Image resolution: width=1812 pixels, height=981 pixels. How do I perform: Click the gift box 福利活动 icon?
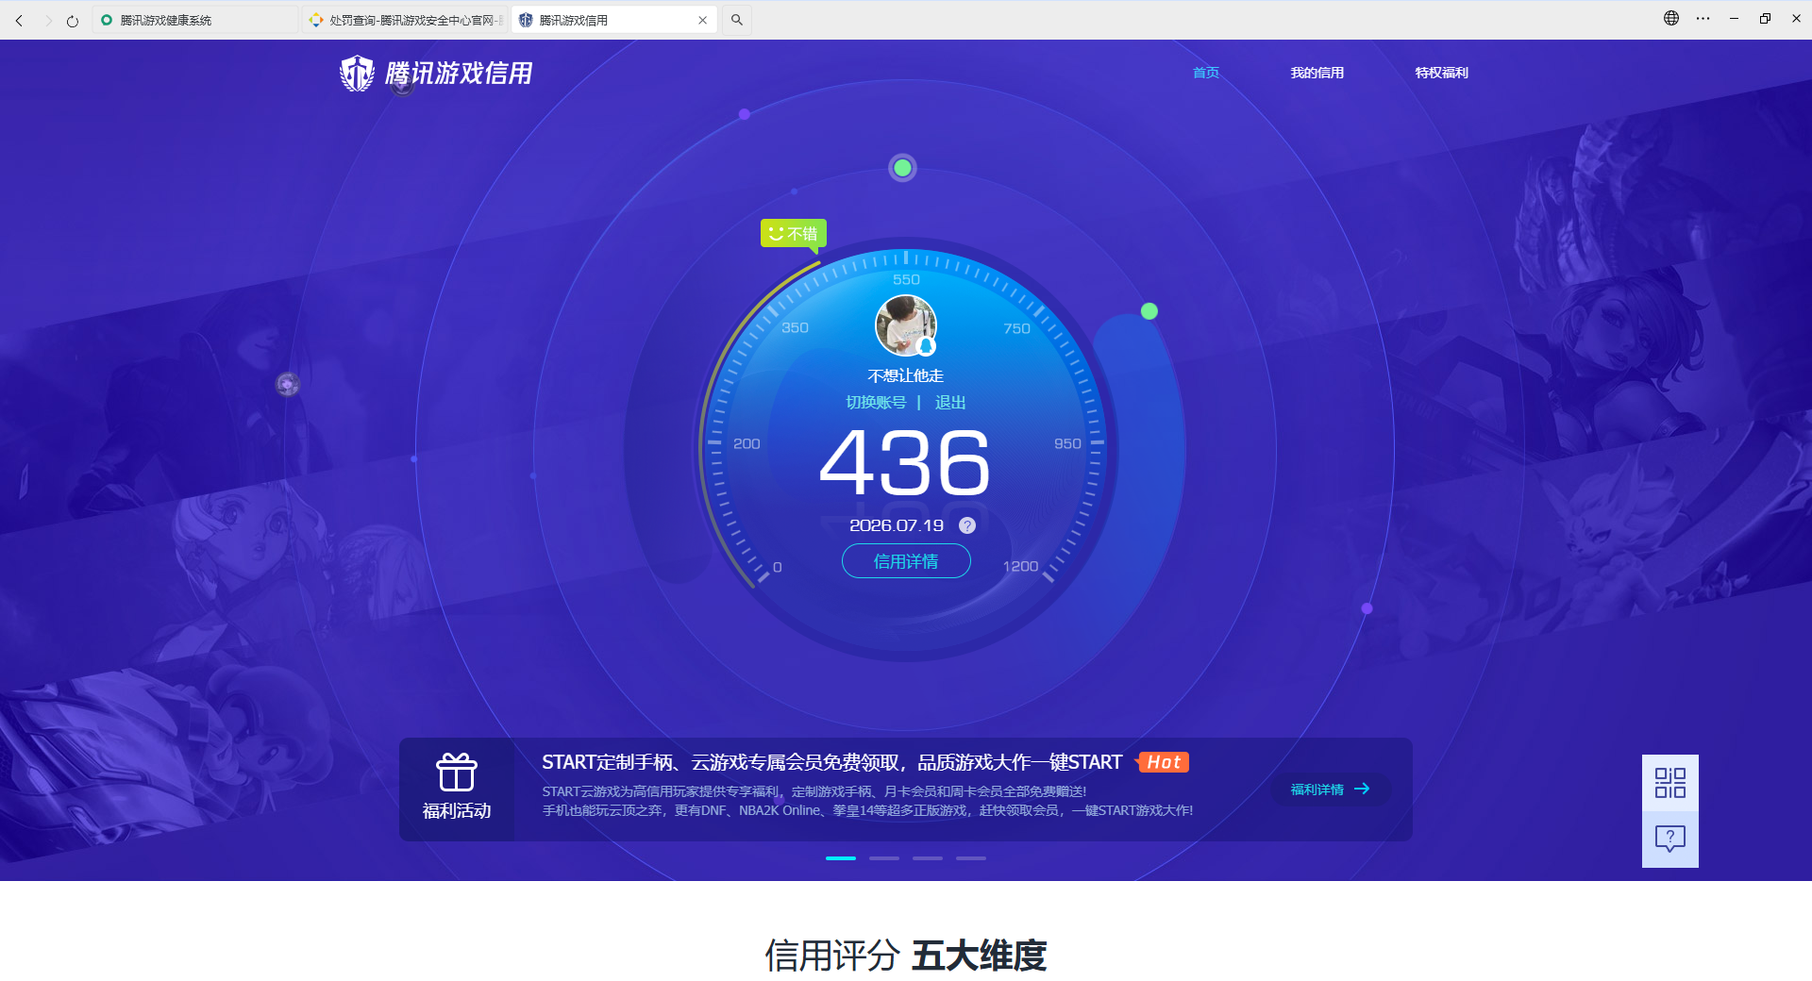[x=457, y=773]
